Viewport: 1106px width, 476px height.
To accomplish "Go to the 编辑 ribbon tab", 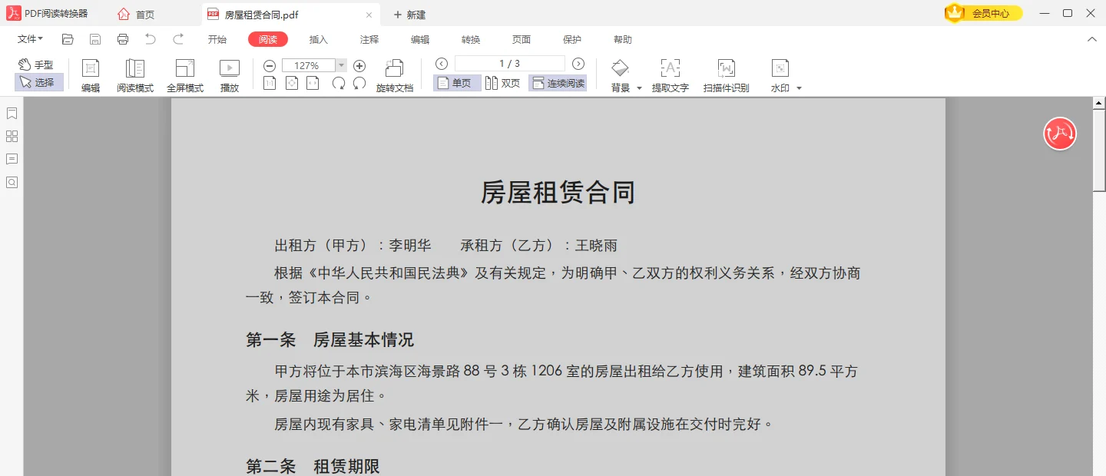I will 420,39.
